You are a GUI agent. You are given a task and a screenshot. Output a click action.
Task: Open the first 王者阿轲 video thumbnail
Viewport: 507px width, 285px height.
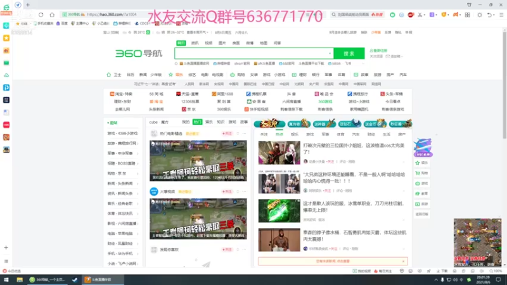click(198, 161)
